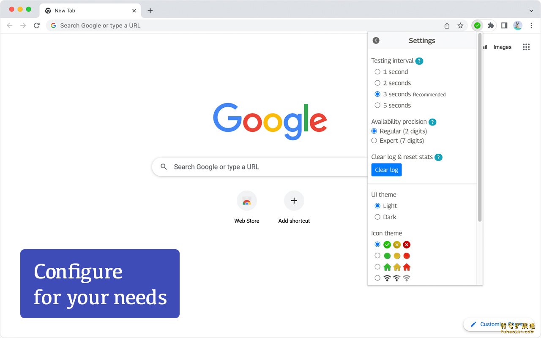Image resolution: width=541 pixels, height=338 pixels.
Task: Open the connectivity monitor extension icon
Action: [477, 25]
